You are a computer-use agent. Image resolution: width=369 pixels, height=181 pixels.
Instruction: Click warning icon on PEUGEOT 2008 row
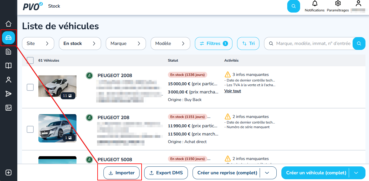(228, 74)
